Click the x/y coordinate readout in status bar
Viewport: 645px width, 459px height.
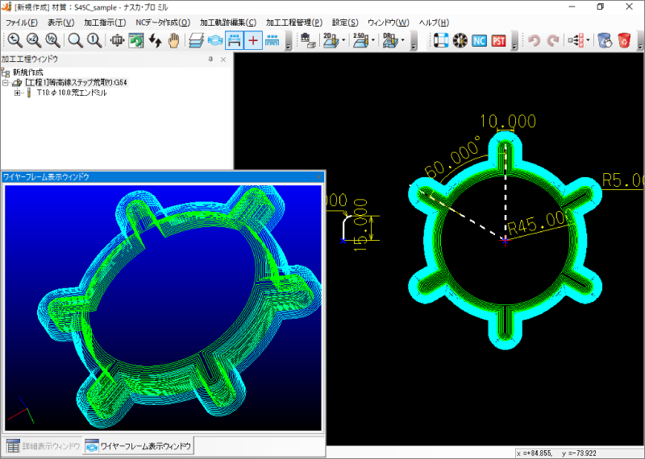click(556, 453)
